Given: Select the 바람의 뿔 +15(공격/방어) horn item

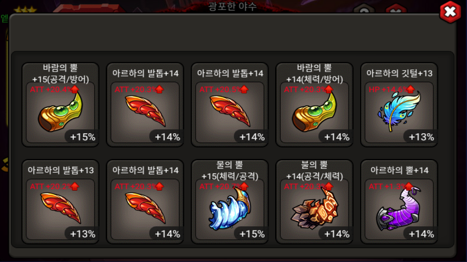Looking at the screenshot, I should 60,105.
